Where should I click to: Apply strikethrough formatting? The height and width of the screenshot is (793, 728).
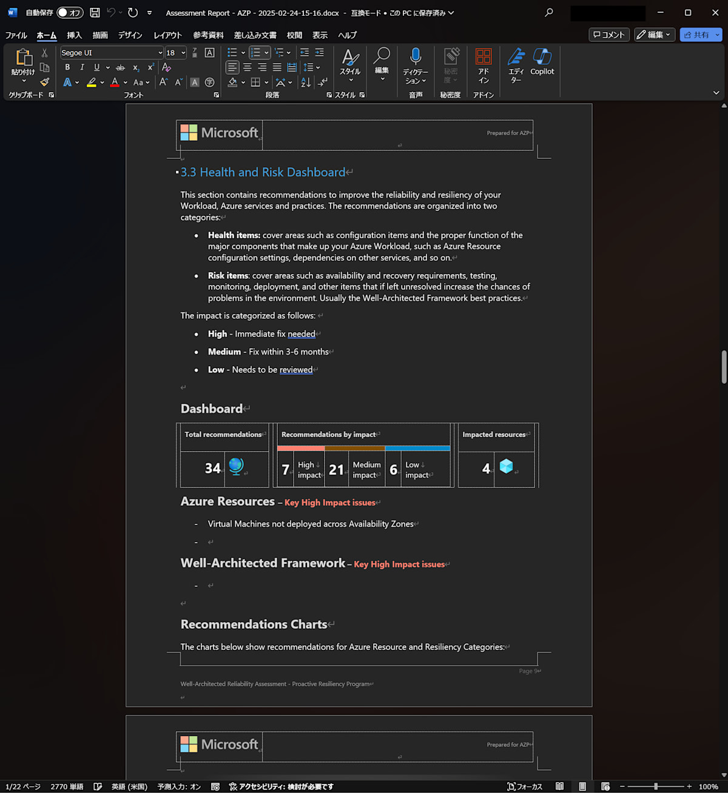coord(120,67)
